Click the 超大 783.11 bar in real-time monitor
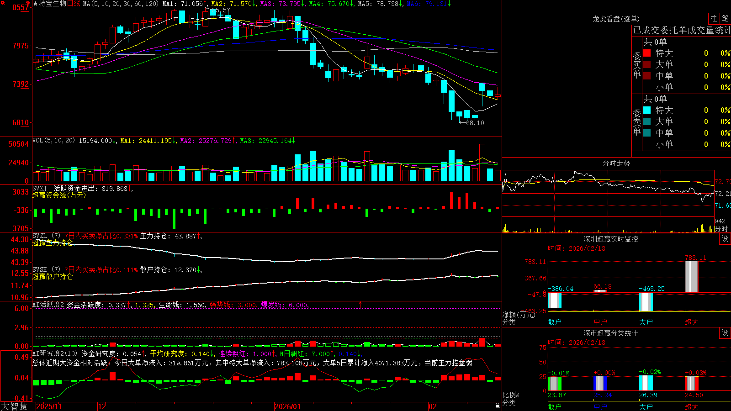 click(x=692, y=277)
